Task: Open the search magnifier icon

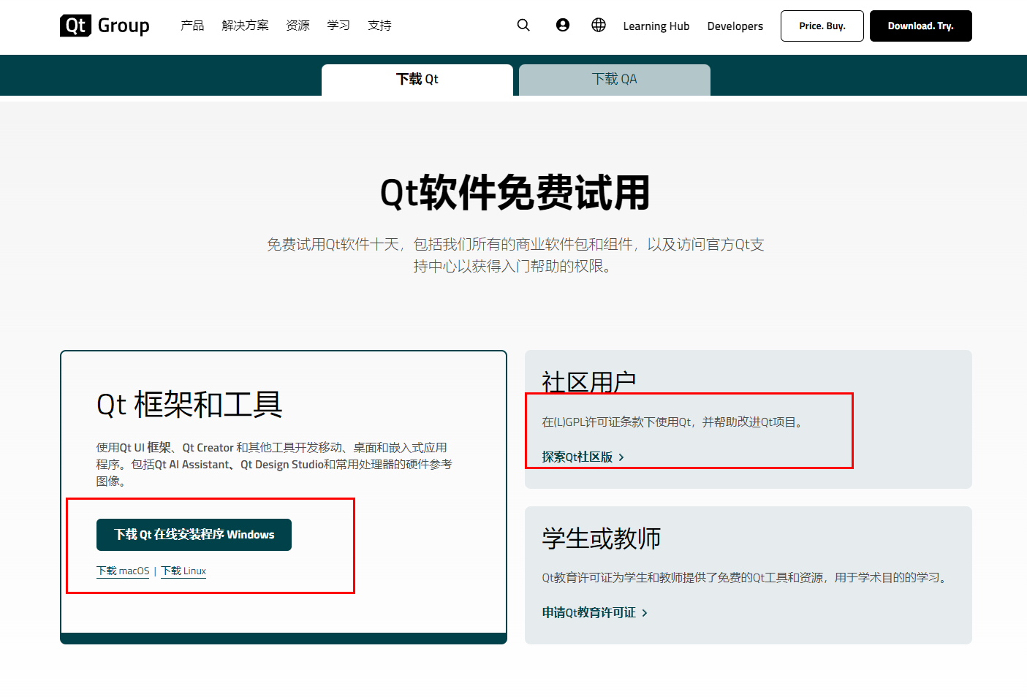Action: point(523,25)
